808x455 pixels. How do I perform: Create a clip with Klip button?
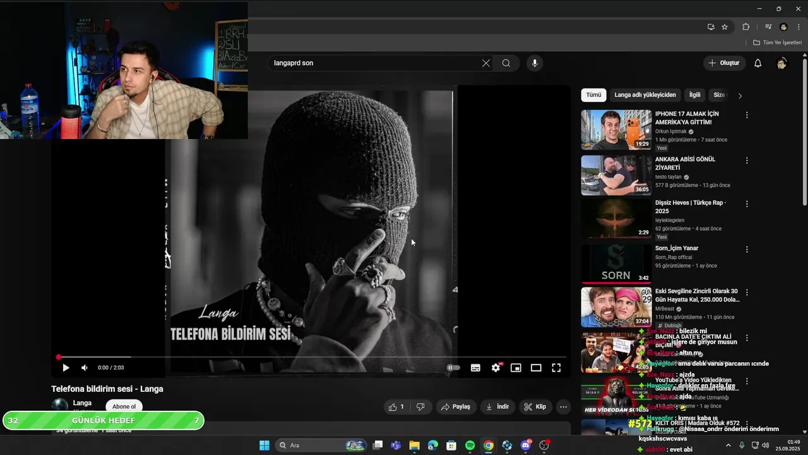535,407
